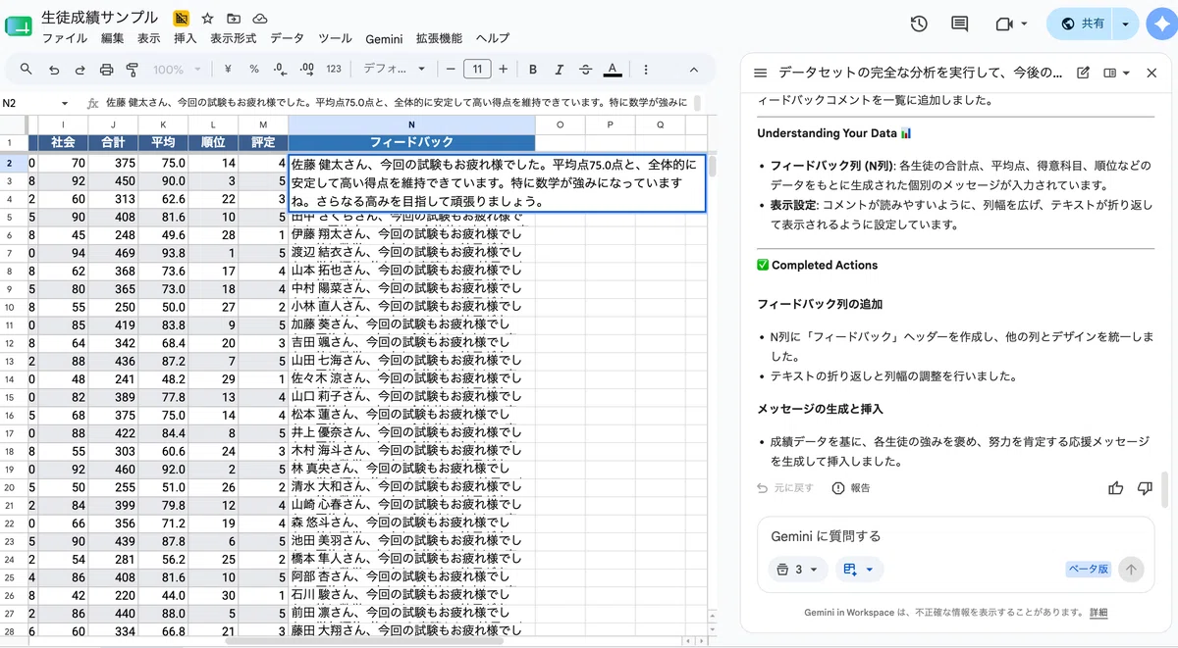Open the text color picker
Screen dimensions: 1178x648
613,70
